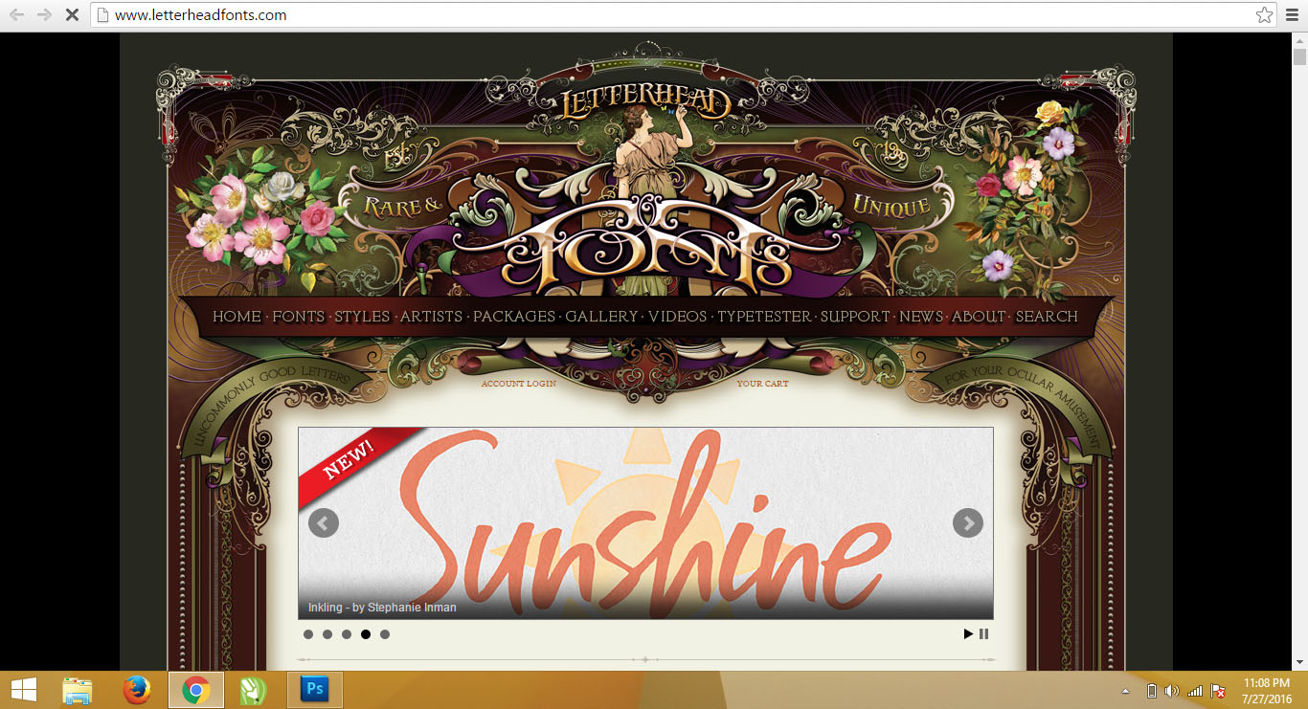The width and height of the screenshot is (1308, 709).
Task: Go back with the browser back arrow
Action: (16, 15)
